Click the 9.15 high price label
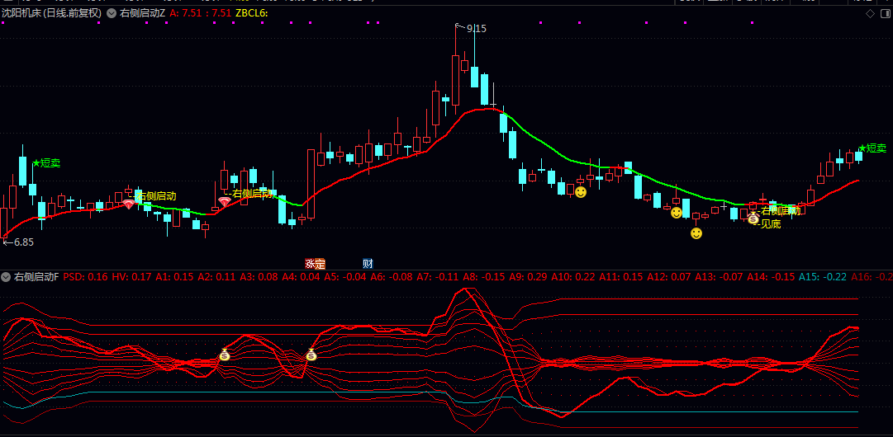This screenshot has width=893, height=437. 476,29
